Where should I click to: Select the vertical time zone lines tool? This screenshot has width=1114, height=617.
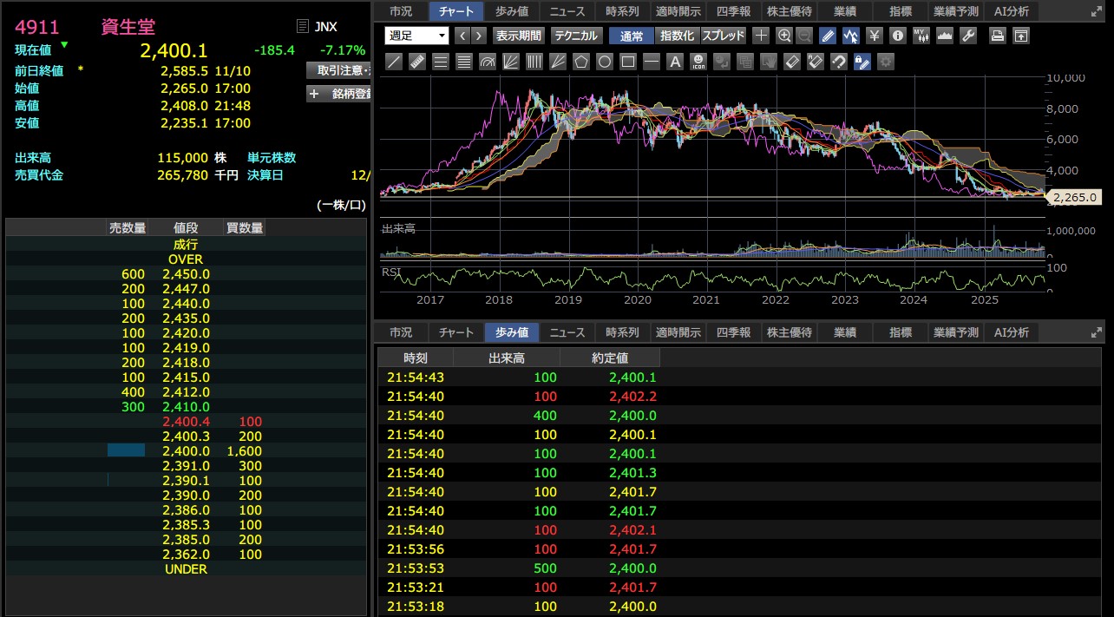click(x=534, y=62)
